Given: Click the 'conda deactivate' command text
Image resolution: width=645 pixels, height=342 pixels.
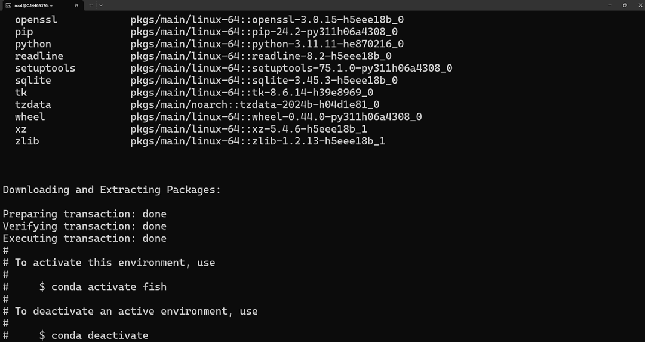Looking at the screenshot, I should [100, 335].
